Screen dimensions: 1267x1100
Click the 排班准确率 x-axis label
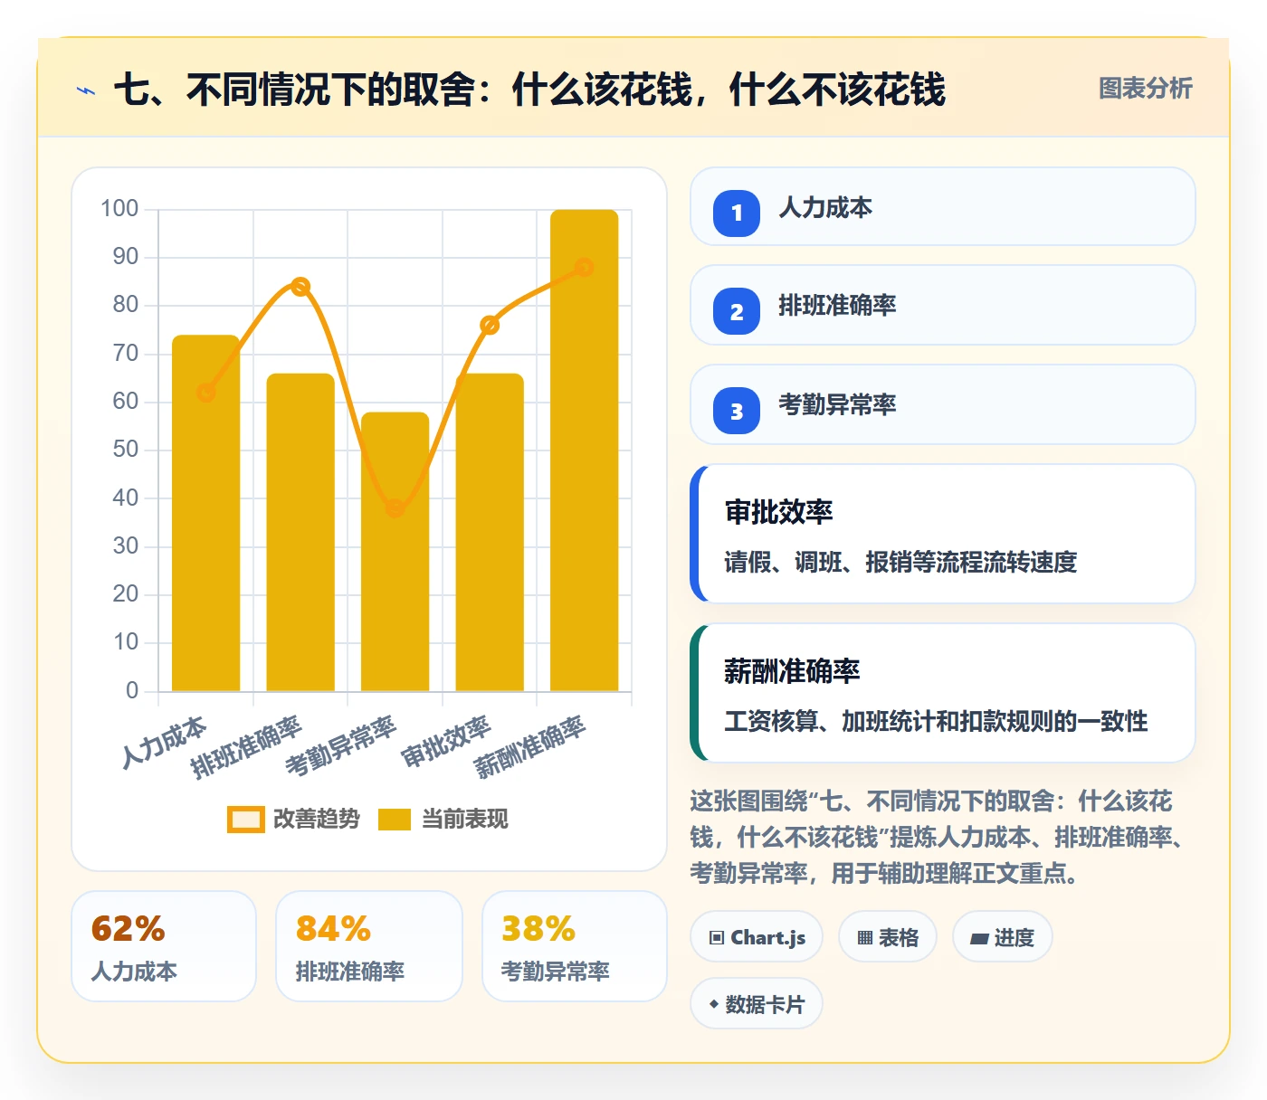(x=246, y=746)
